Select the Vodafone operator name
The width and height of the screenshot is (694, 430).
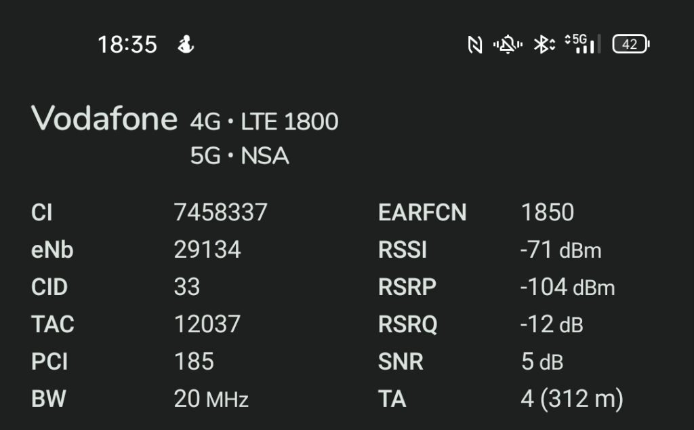[x=104, y=119]
